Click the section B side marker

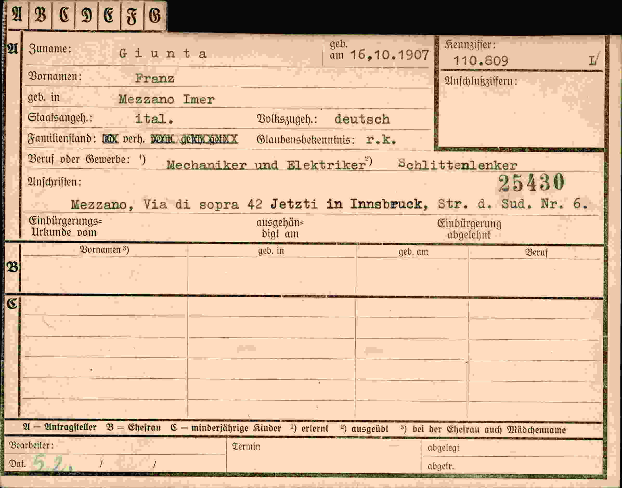tap(12, 267)
